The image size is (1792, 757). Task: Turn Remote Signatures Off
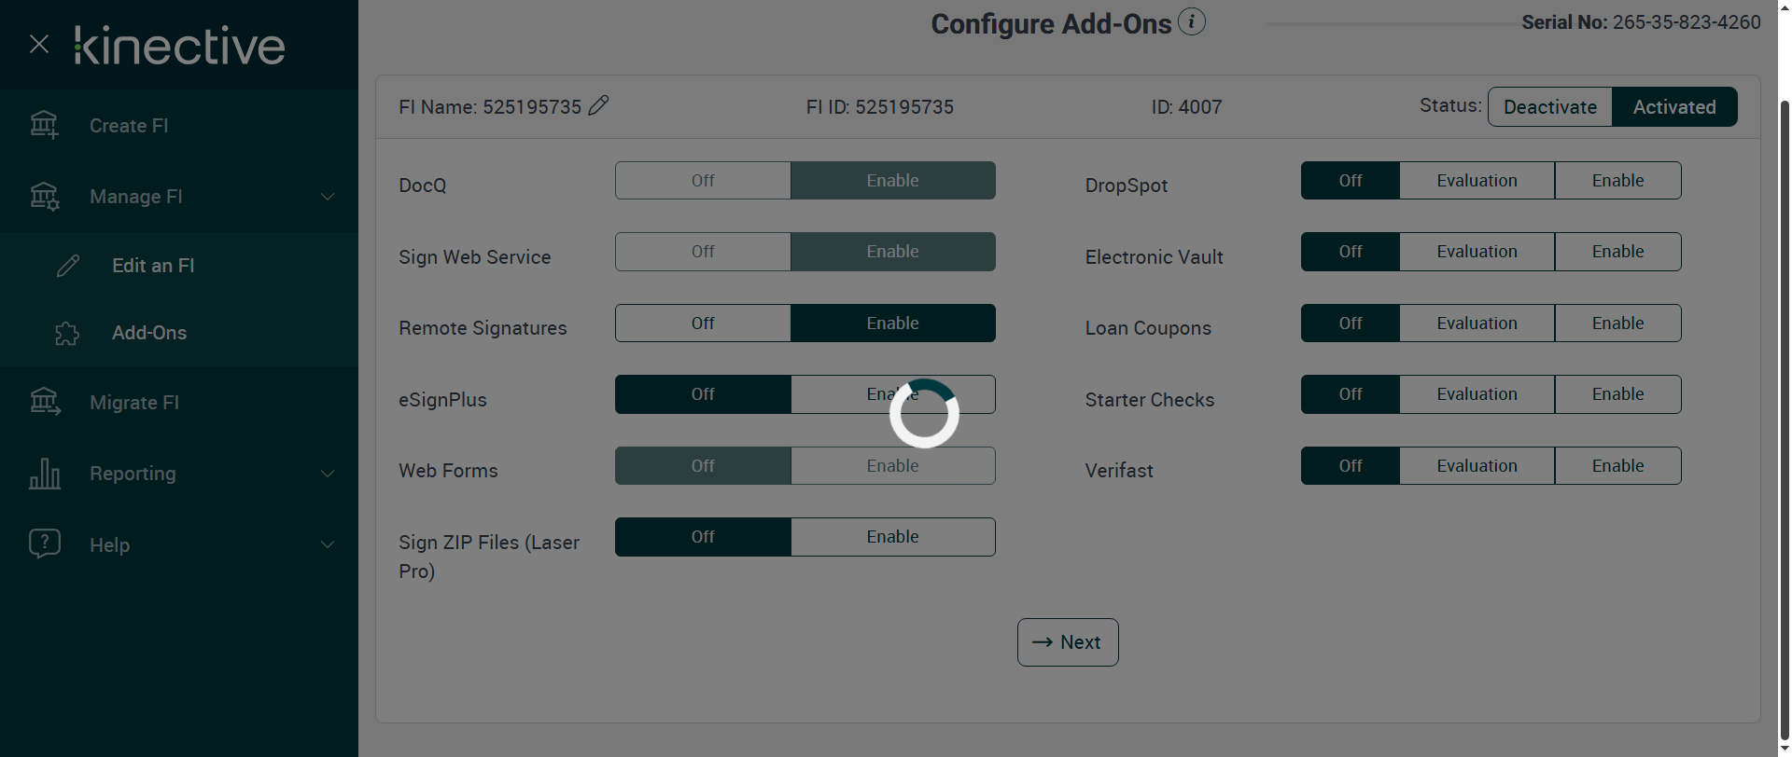point(703,323)
